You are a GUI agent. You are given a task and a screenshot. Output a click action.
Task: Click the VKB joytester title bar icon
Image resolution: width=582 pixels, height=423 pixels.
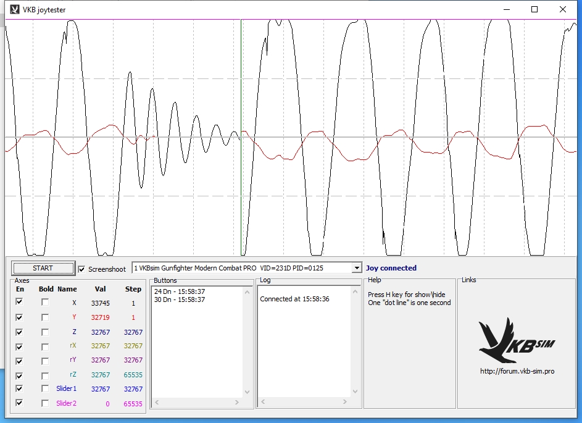pos(15,9)
